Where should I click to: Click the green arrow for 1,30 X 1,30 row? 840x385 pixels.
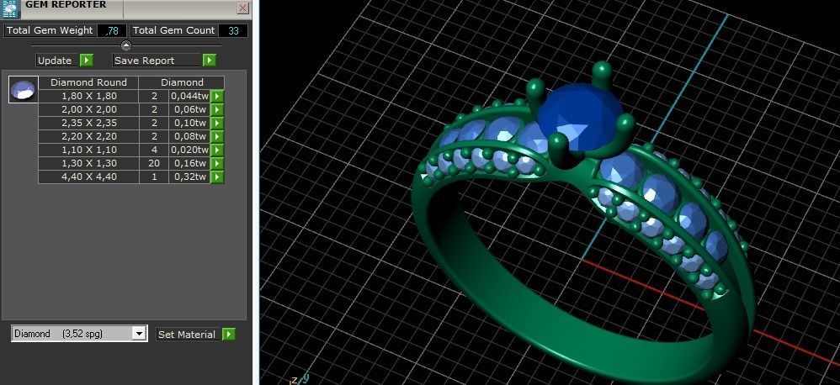[x=217, y=163]
